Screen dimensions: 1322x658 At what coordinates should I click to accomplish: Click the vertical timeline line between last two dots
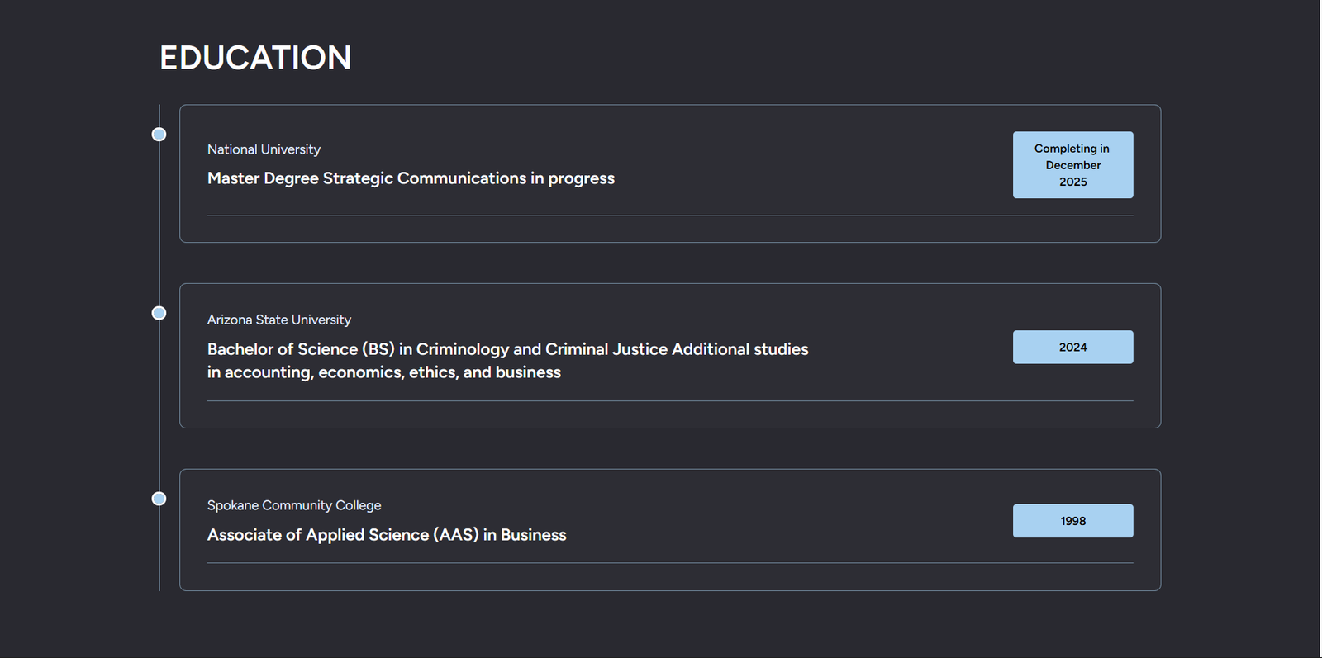coord(159,405)
